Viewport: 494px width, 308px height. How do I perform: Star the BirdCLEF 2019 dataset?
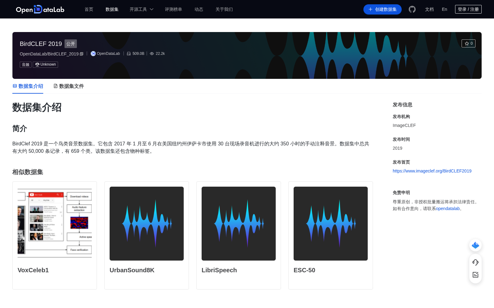pyautogui.click(x=468, y=43)
